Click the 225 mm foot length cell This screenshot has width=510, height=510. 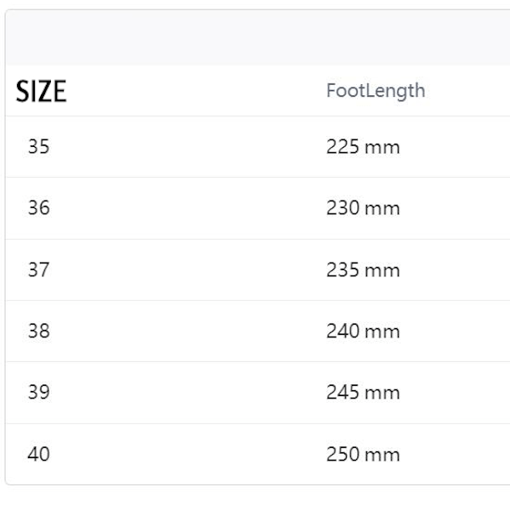click(363, 147)
